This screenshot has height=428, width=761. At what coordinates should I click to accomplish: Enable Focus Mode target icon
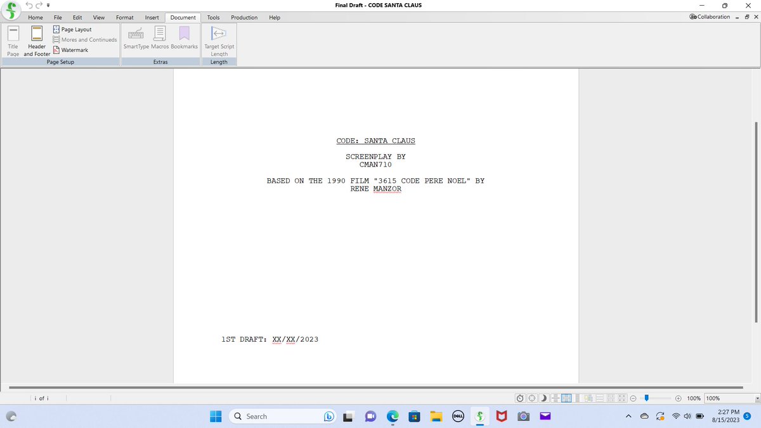click(532, 398)
